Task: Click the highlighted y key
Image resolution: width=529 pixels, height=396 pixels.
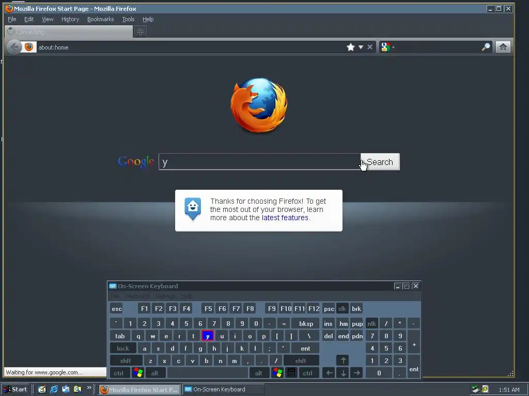Action: click(x=208, y=336)
